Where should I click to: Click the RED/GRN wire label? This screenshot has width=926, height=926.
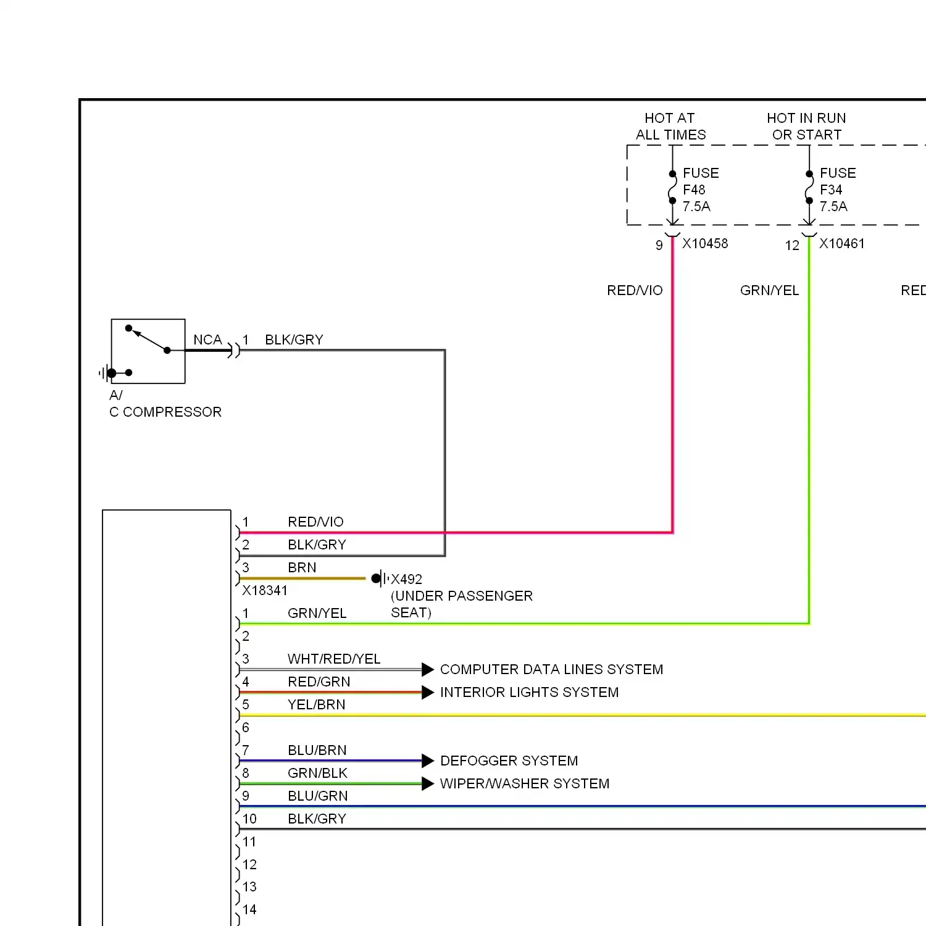click(319, 682)
